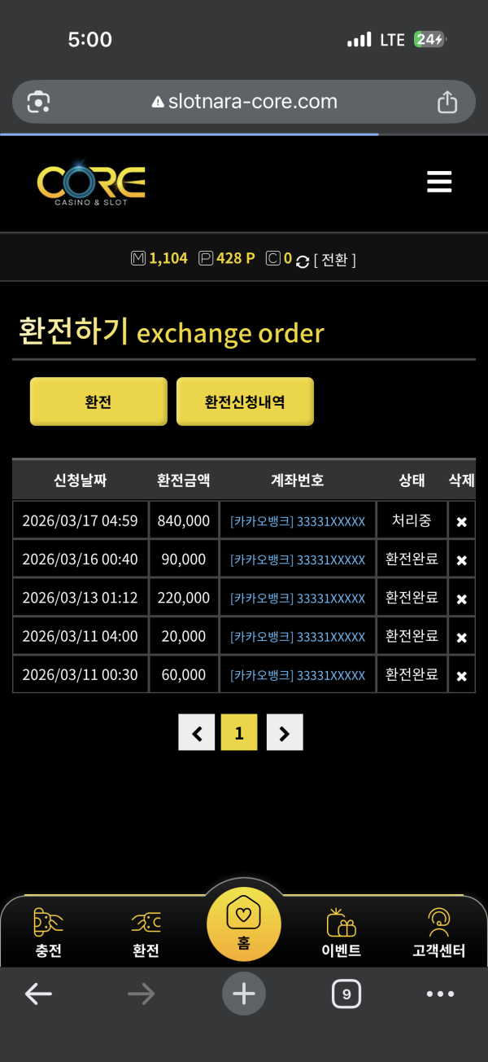Image resolution: width=488 pixels, height=1062 pixels.
Task: Go to next page arrow
Action: (284, 733)
